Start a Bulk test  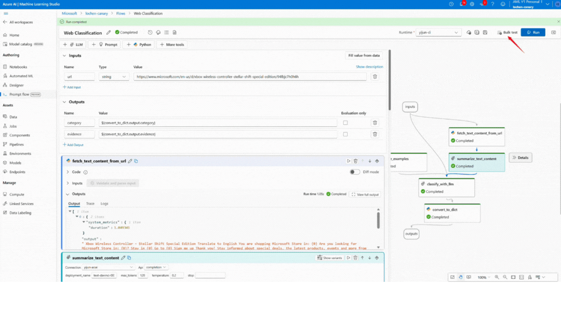(507, 33)
